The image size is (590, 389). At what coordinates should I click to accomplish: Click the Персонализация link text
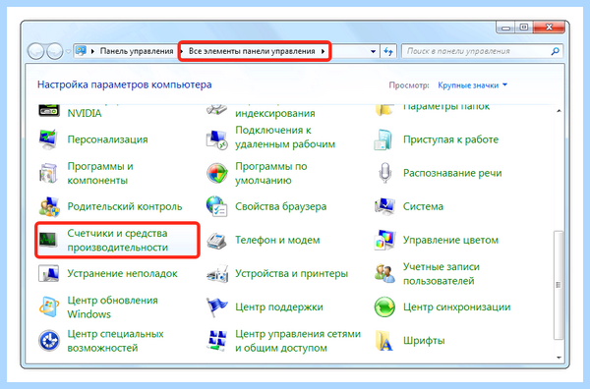[107, 139]
